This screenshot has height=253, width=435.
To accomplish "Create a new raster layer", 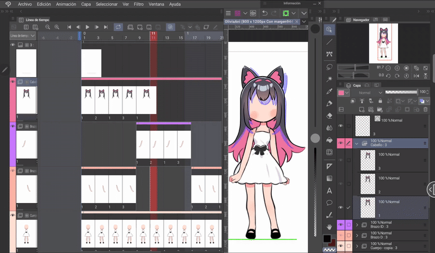I will point(362,110).
